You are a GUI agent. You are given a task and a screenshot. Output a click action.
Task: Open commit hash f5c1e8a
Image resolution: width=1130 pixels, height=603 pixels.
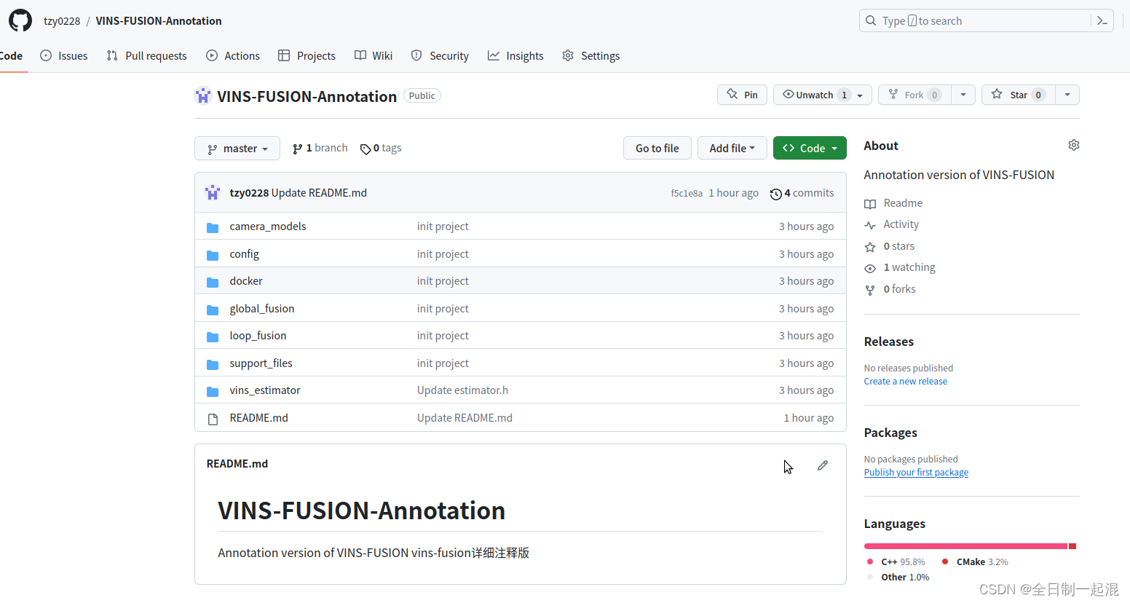(x=687, y=194)
